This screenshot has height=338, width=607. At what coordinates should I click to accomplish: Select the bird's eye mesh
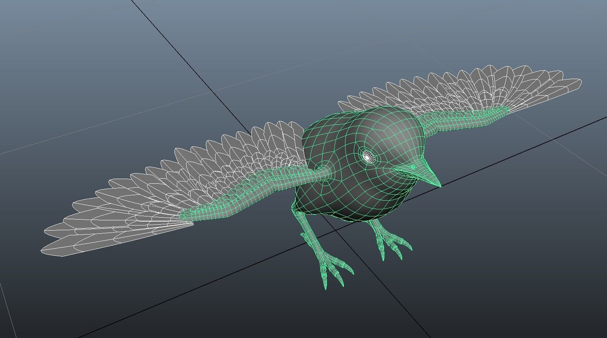tap(369, 157)
